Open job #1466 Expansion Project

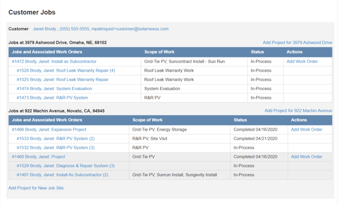(49, 130)
